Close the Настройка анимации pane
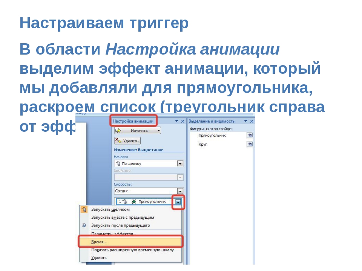 click(183, 121)
